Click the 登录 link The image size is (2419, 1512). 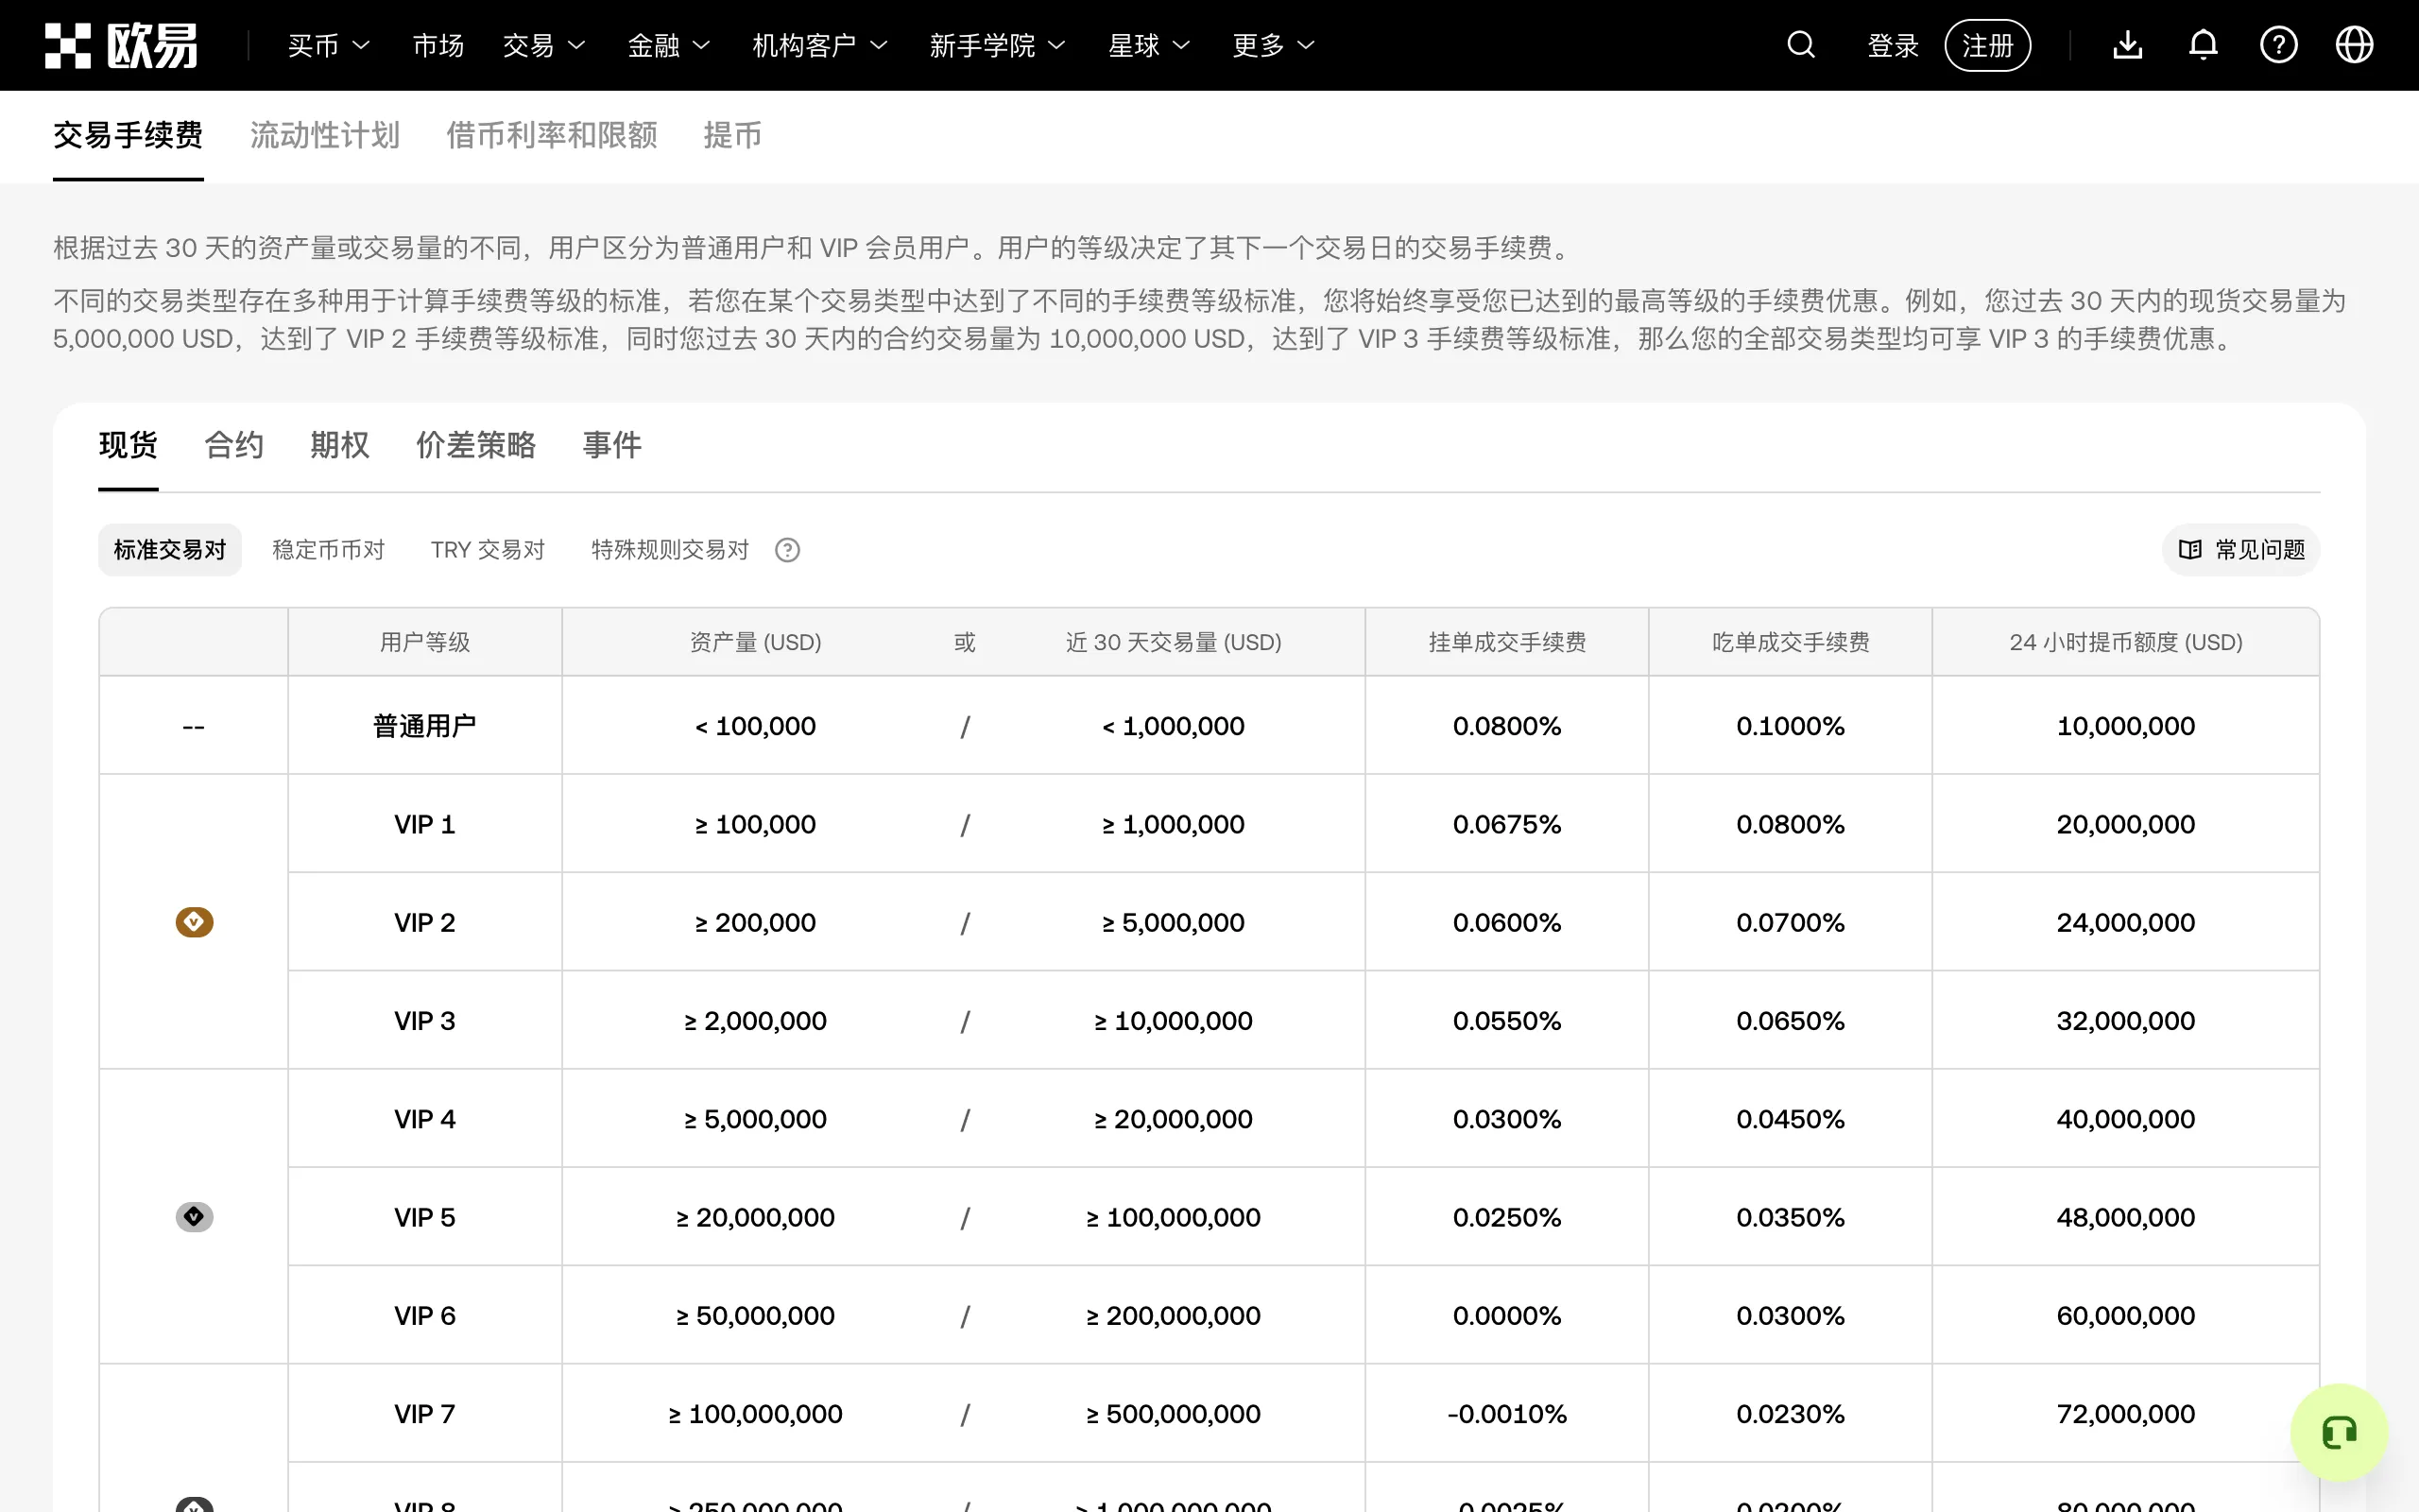1894,45
